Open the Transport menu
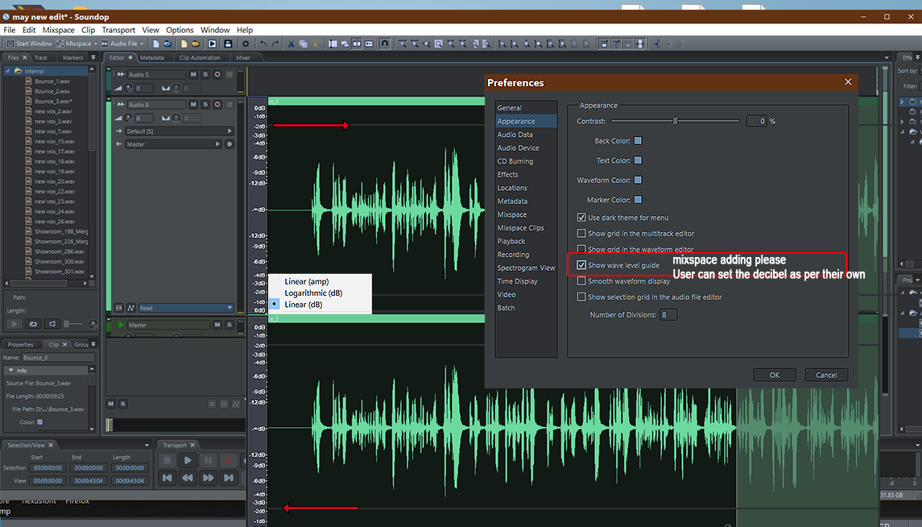The image size is (922, 527). pyautogui.click(x=118, y=30)
